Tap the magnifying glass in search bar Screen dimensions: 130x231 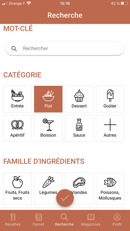click(14, 48)
